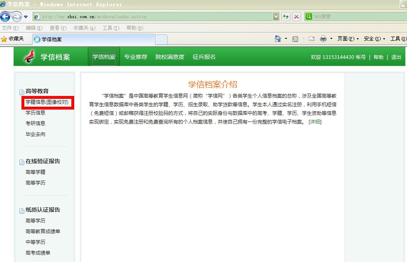407x262 pixels.
Task: Click the 在线验证报告 section document icon
Action: tap(22, 162)
